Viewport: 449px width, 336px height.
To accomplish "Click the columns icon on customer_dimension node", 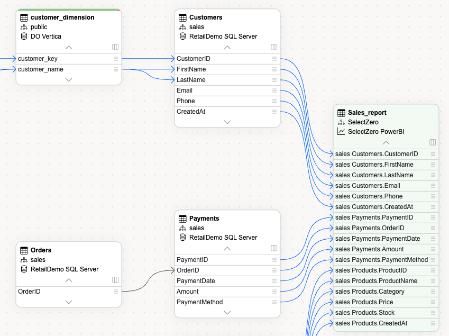I will pos(115,47).
